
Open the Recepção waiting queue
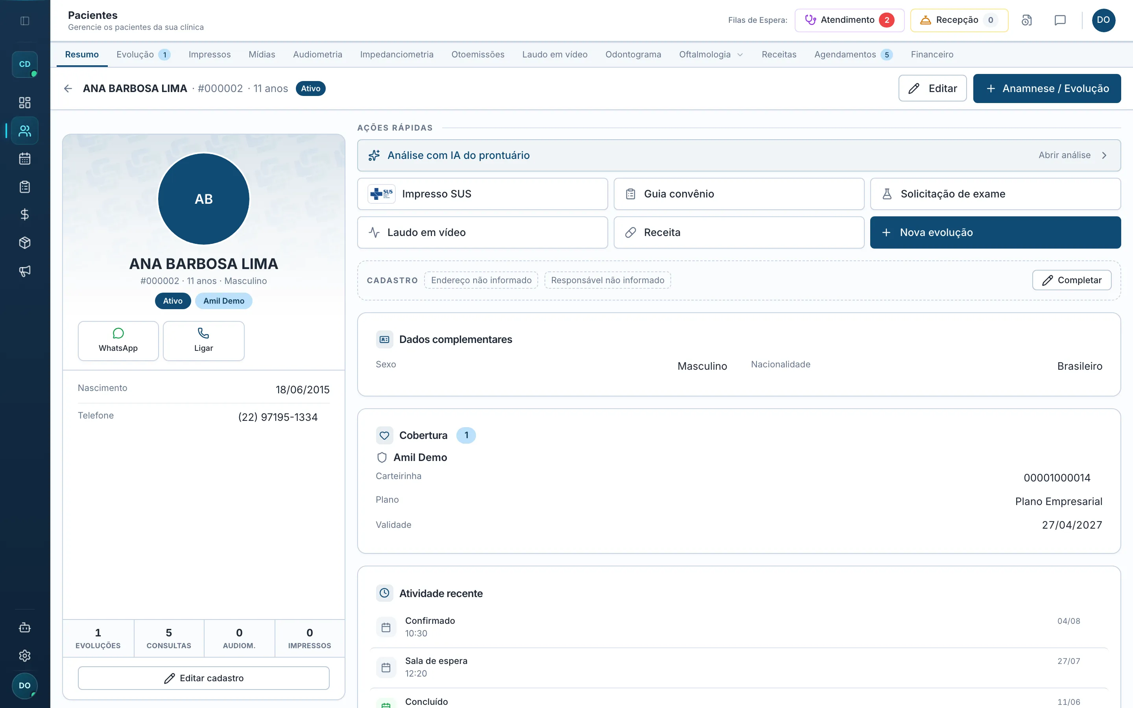[x=959, y=20]
